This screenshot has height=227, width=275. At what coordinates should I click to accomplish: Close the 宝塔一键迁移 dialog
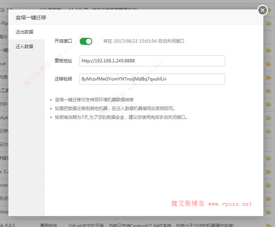tap(262, 11)
